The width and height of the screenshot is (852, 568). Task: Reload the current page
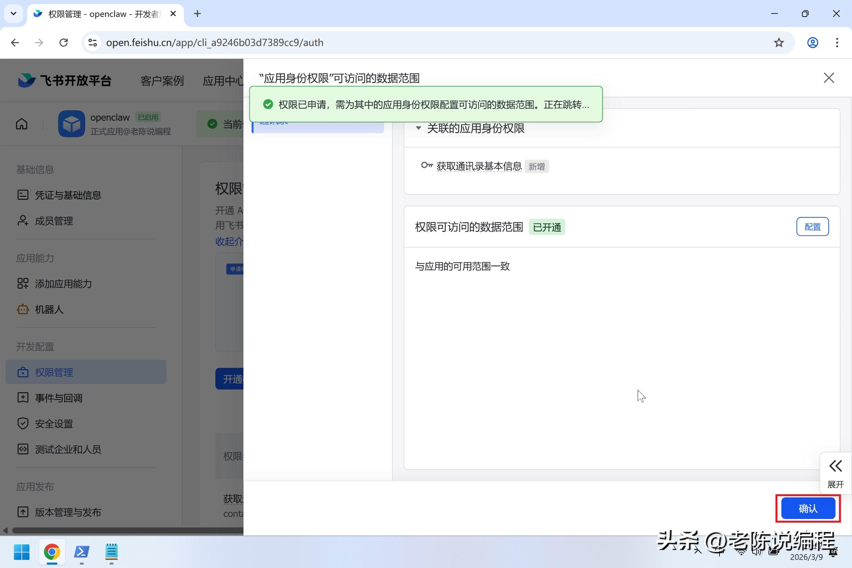pyautogui.click(x=64, y=43)
